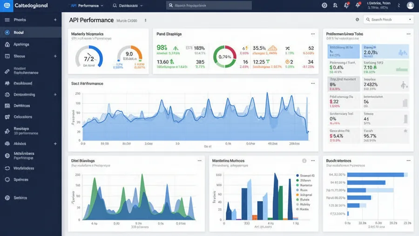Click the Rerstayo sidebar icon

click(x=7, y=131)
